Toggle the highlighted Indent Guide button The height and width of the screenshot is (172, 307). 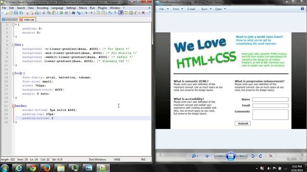[120, 13]
